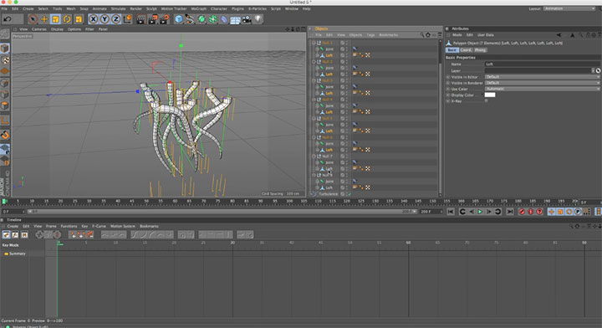Click the green generator objects icon

(x=202, y=18)
